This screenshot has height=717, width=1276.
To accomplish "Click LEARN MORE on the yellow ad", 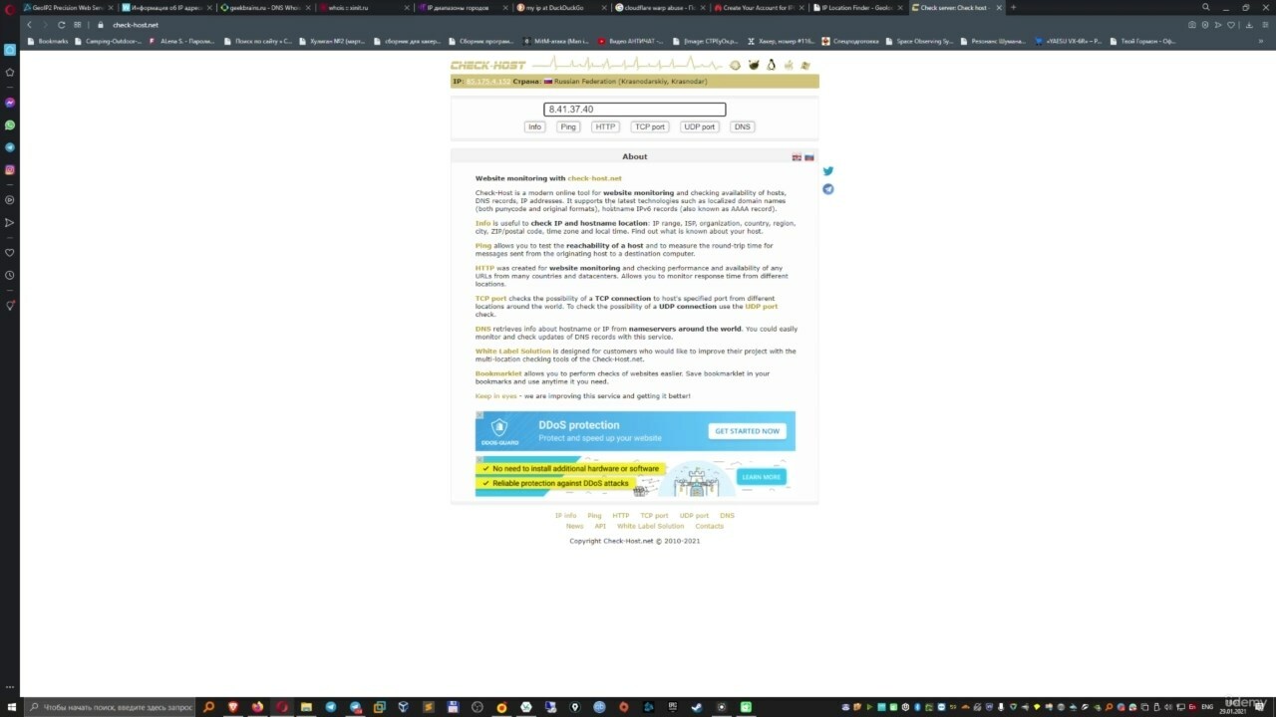I will click(762, 477).
